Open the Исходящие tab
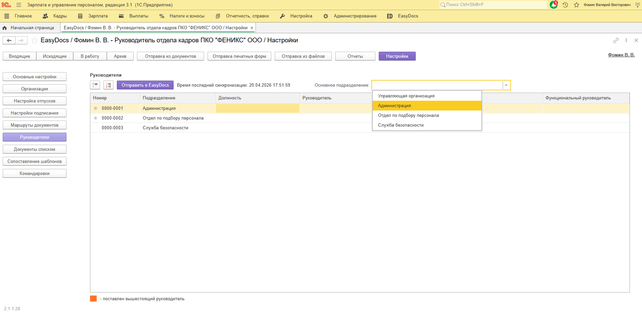Image resolution: width=642 pixels, height=316 pixels. 55,56
